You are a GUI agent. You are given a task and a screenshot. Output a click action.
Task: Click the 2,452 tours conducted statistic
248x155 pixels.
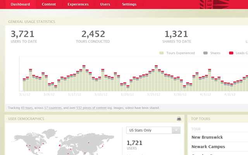[x=93, y=36]
